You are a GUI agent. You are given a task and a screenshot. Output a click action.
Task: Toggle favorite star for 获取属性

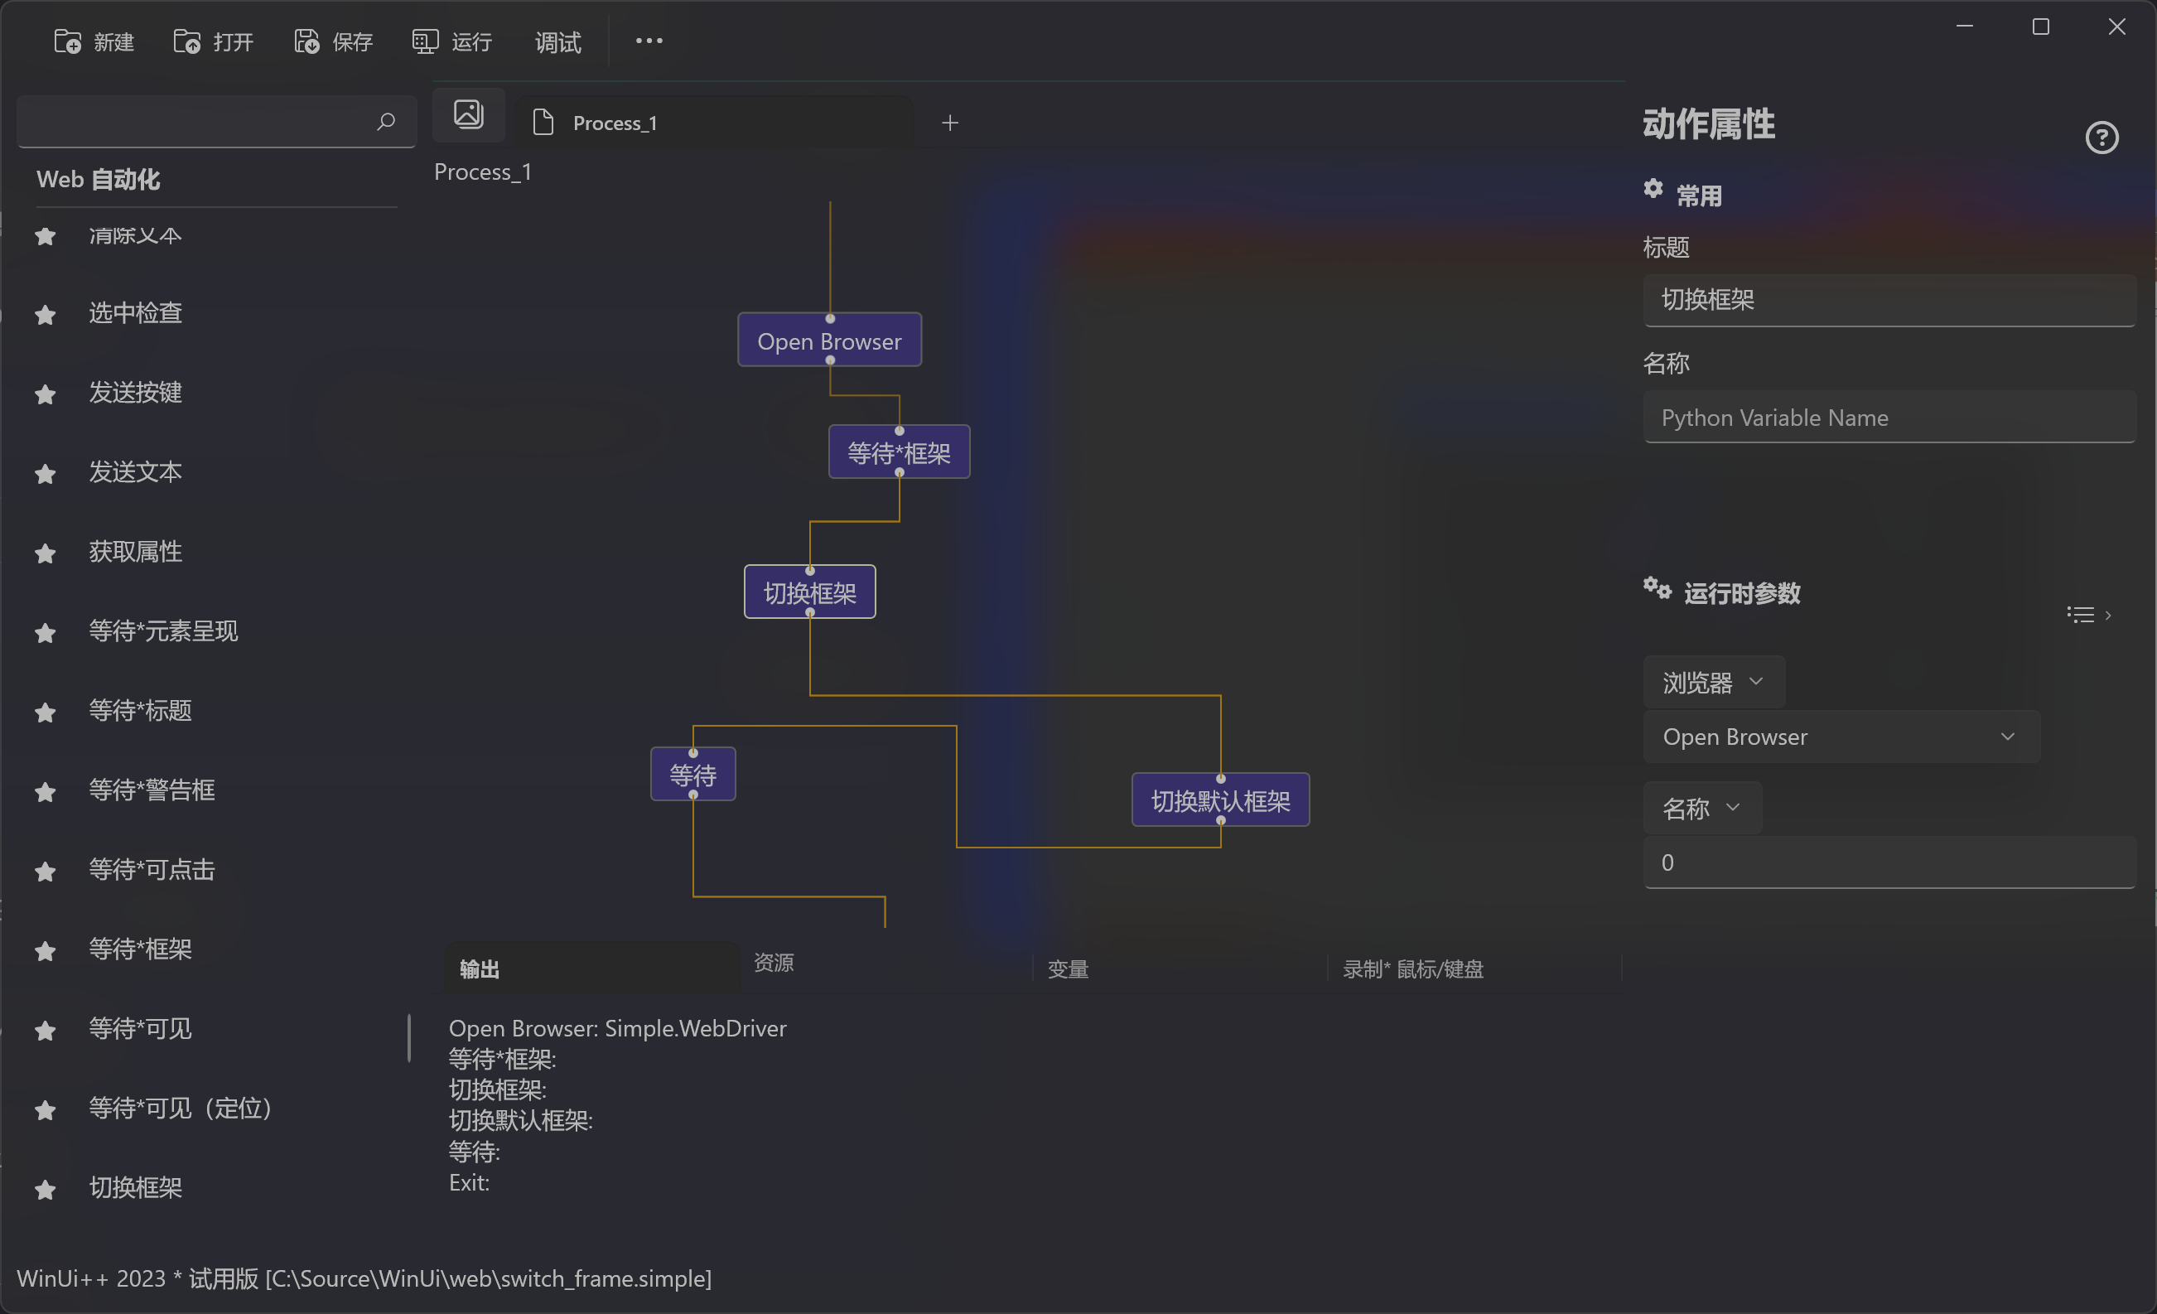point(46,553)
